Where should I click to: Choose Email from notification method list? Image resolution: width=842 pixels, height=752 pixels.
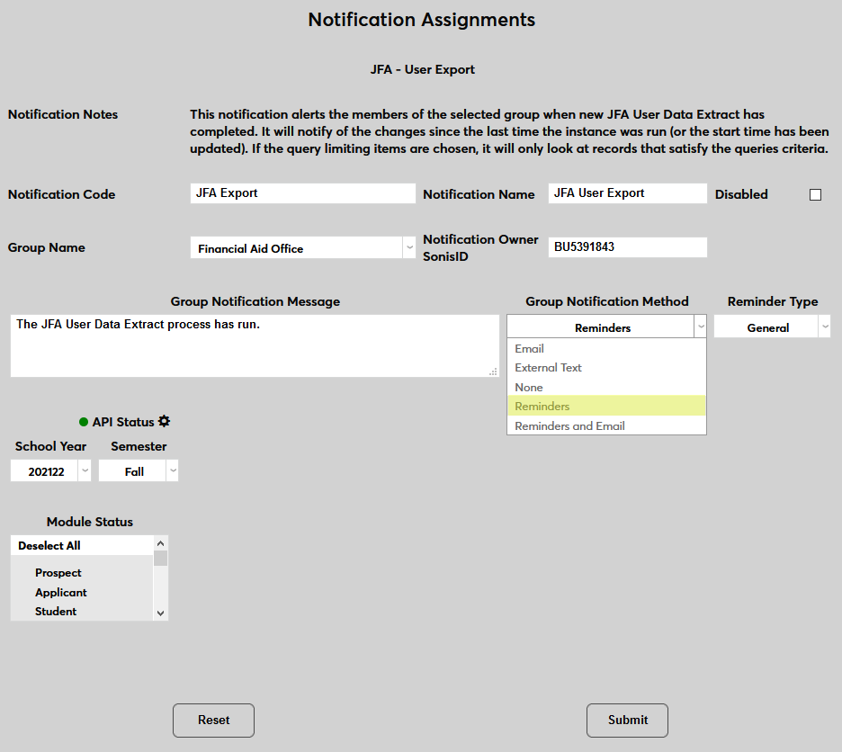click(x=530, y=349)
